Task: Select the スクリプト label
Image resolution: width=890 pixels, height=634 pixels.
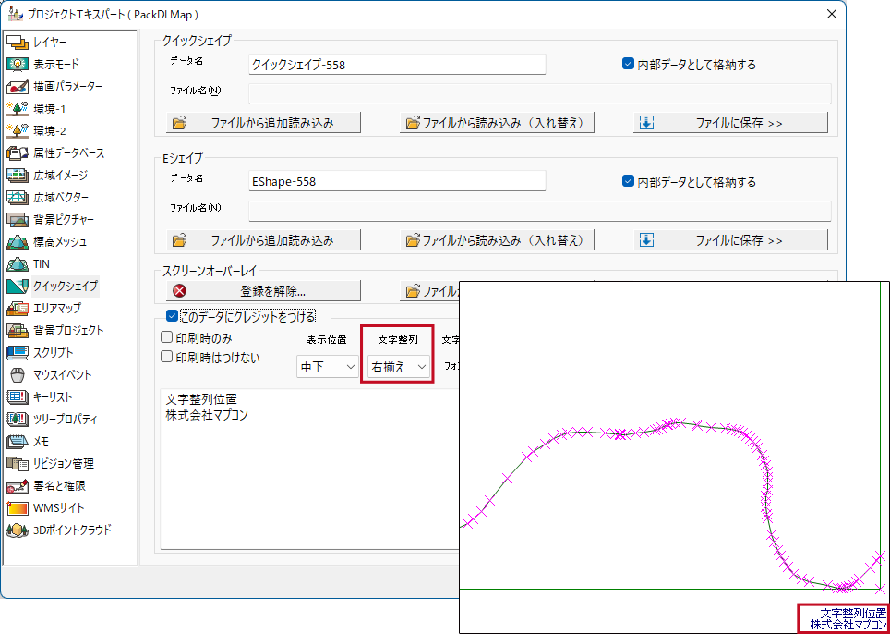Action: click(x=53, y=352)
